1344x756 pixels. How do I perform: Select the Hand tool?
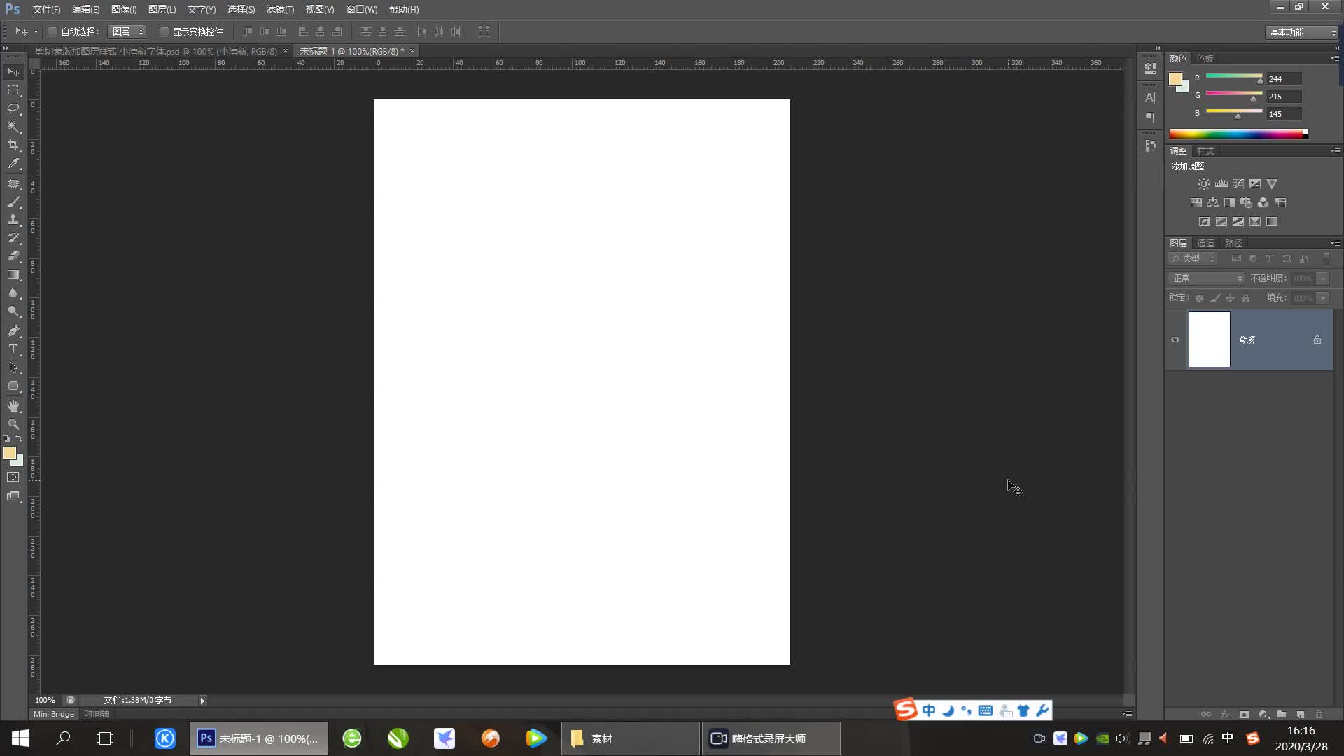coord(13,406)
